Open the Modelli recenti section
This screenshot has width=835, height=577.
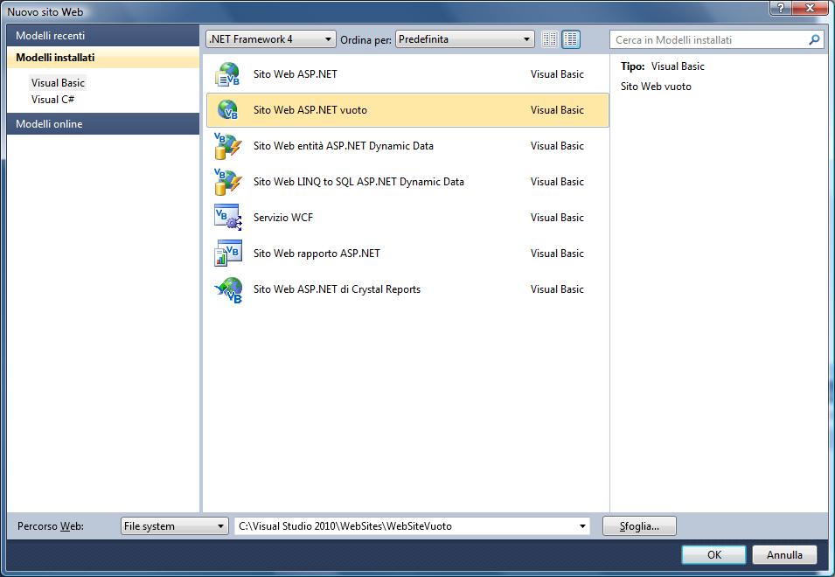coord(103,36)
